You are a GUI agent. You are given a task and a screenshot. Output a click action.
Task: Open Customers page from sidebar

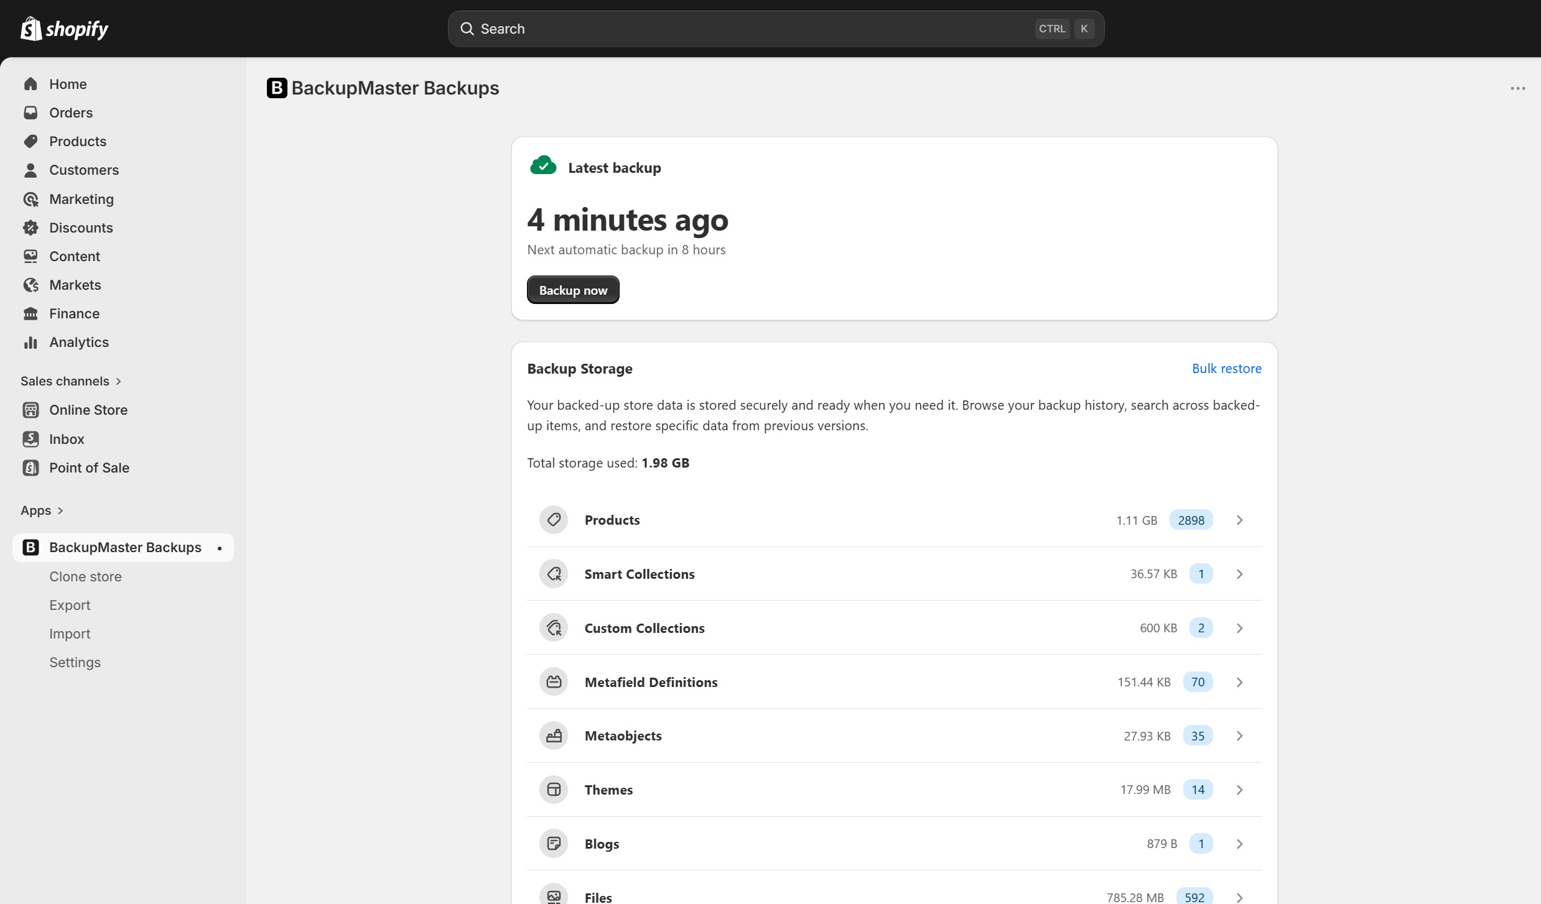click(x=123, y=170)
